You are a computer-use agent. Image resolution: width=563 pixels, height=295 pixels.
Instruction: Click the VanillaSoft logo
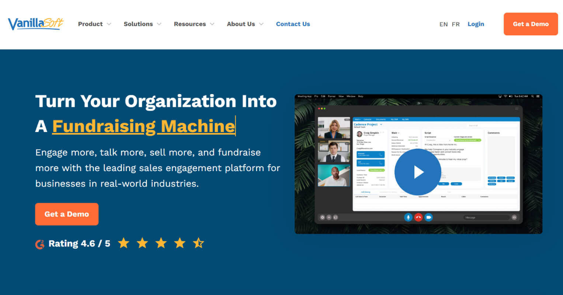pos(36,24)
